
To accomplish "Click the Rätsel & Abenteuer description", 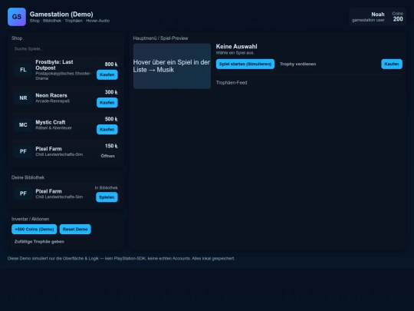I will [x=54, y=128].
